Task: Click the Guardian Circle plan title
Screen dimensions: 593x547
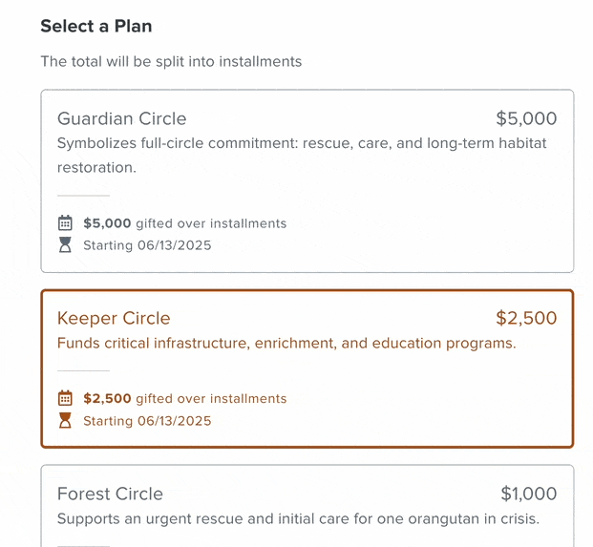Action: [122, 118]
